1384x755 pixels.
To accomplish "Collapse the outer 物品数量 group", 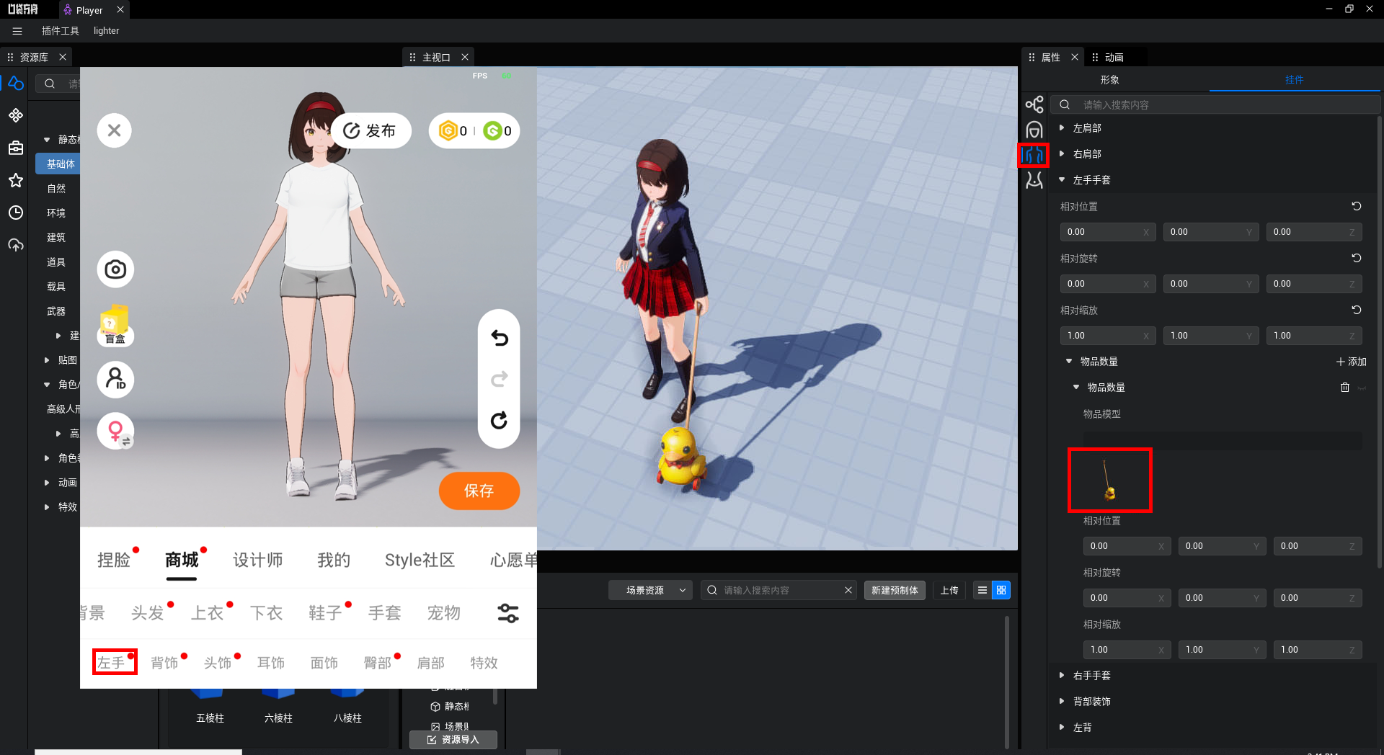I will click(1069, 361).
